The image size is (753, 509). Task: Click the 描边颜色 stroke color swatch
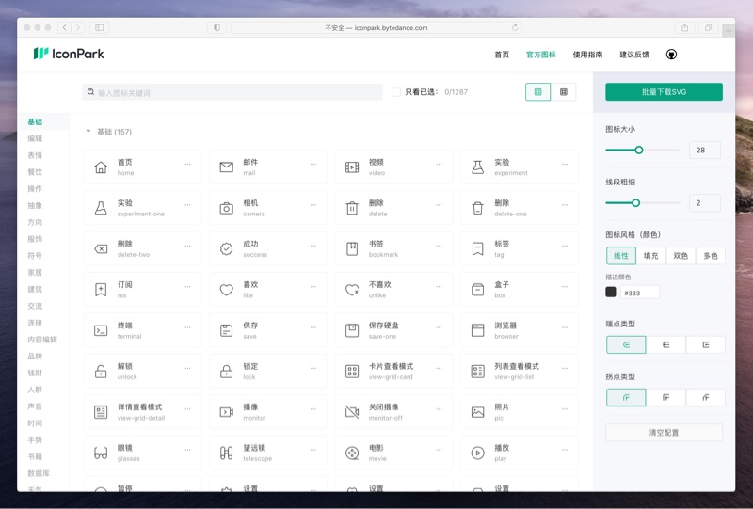[x=611, y=292]
